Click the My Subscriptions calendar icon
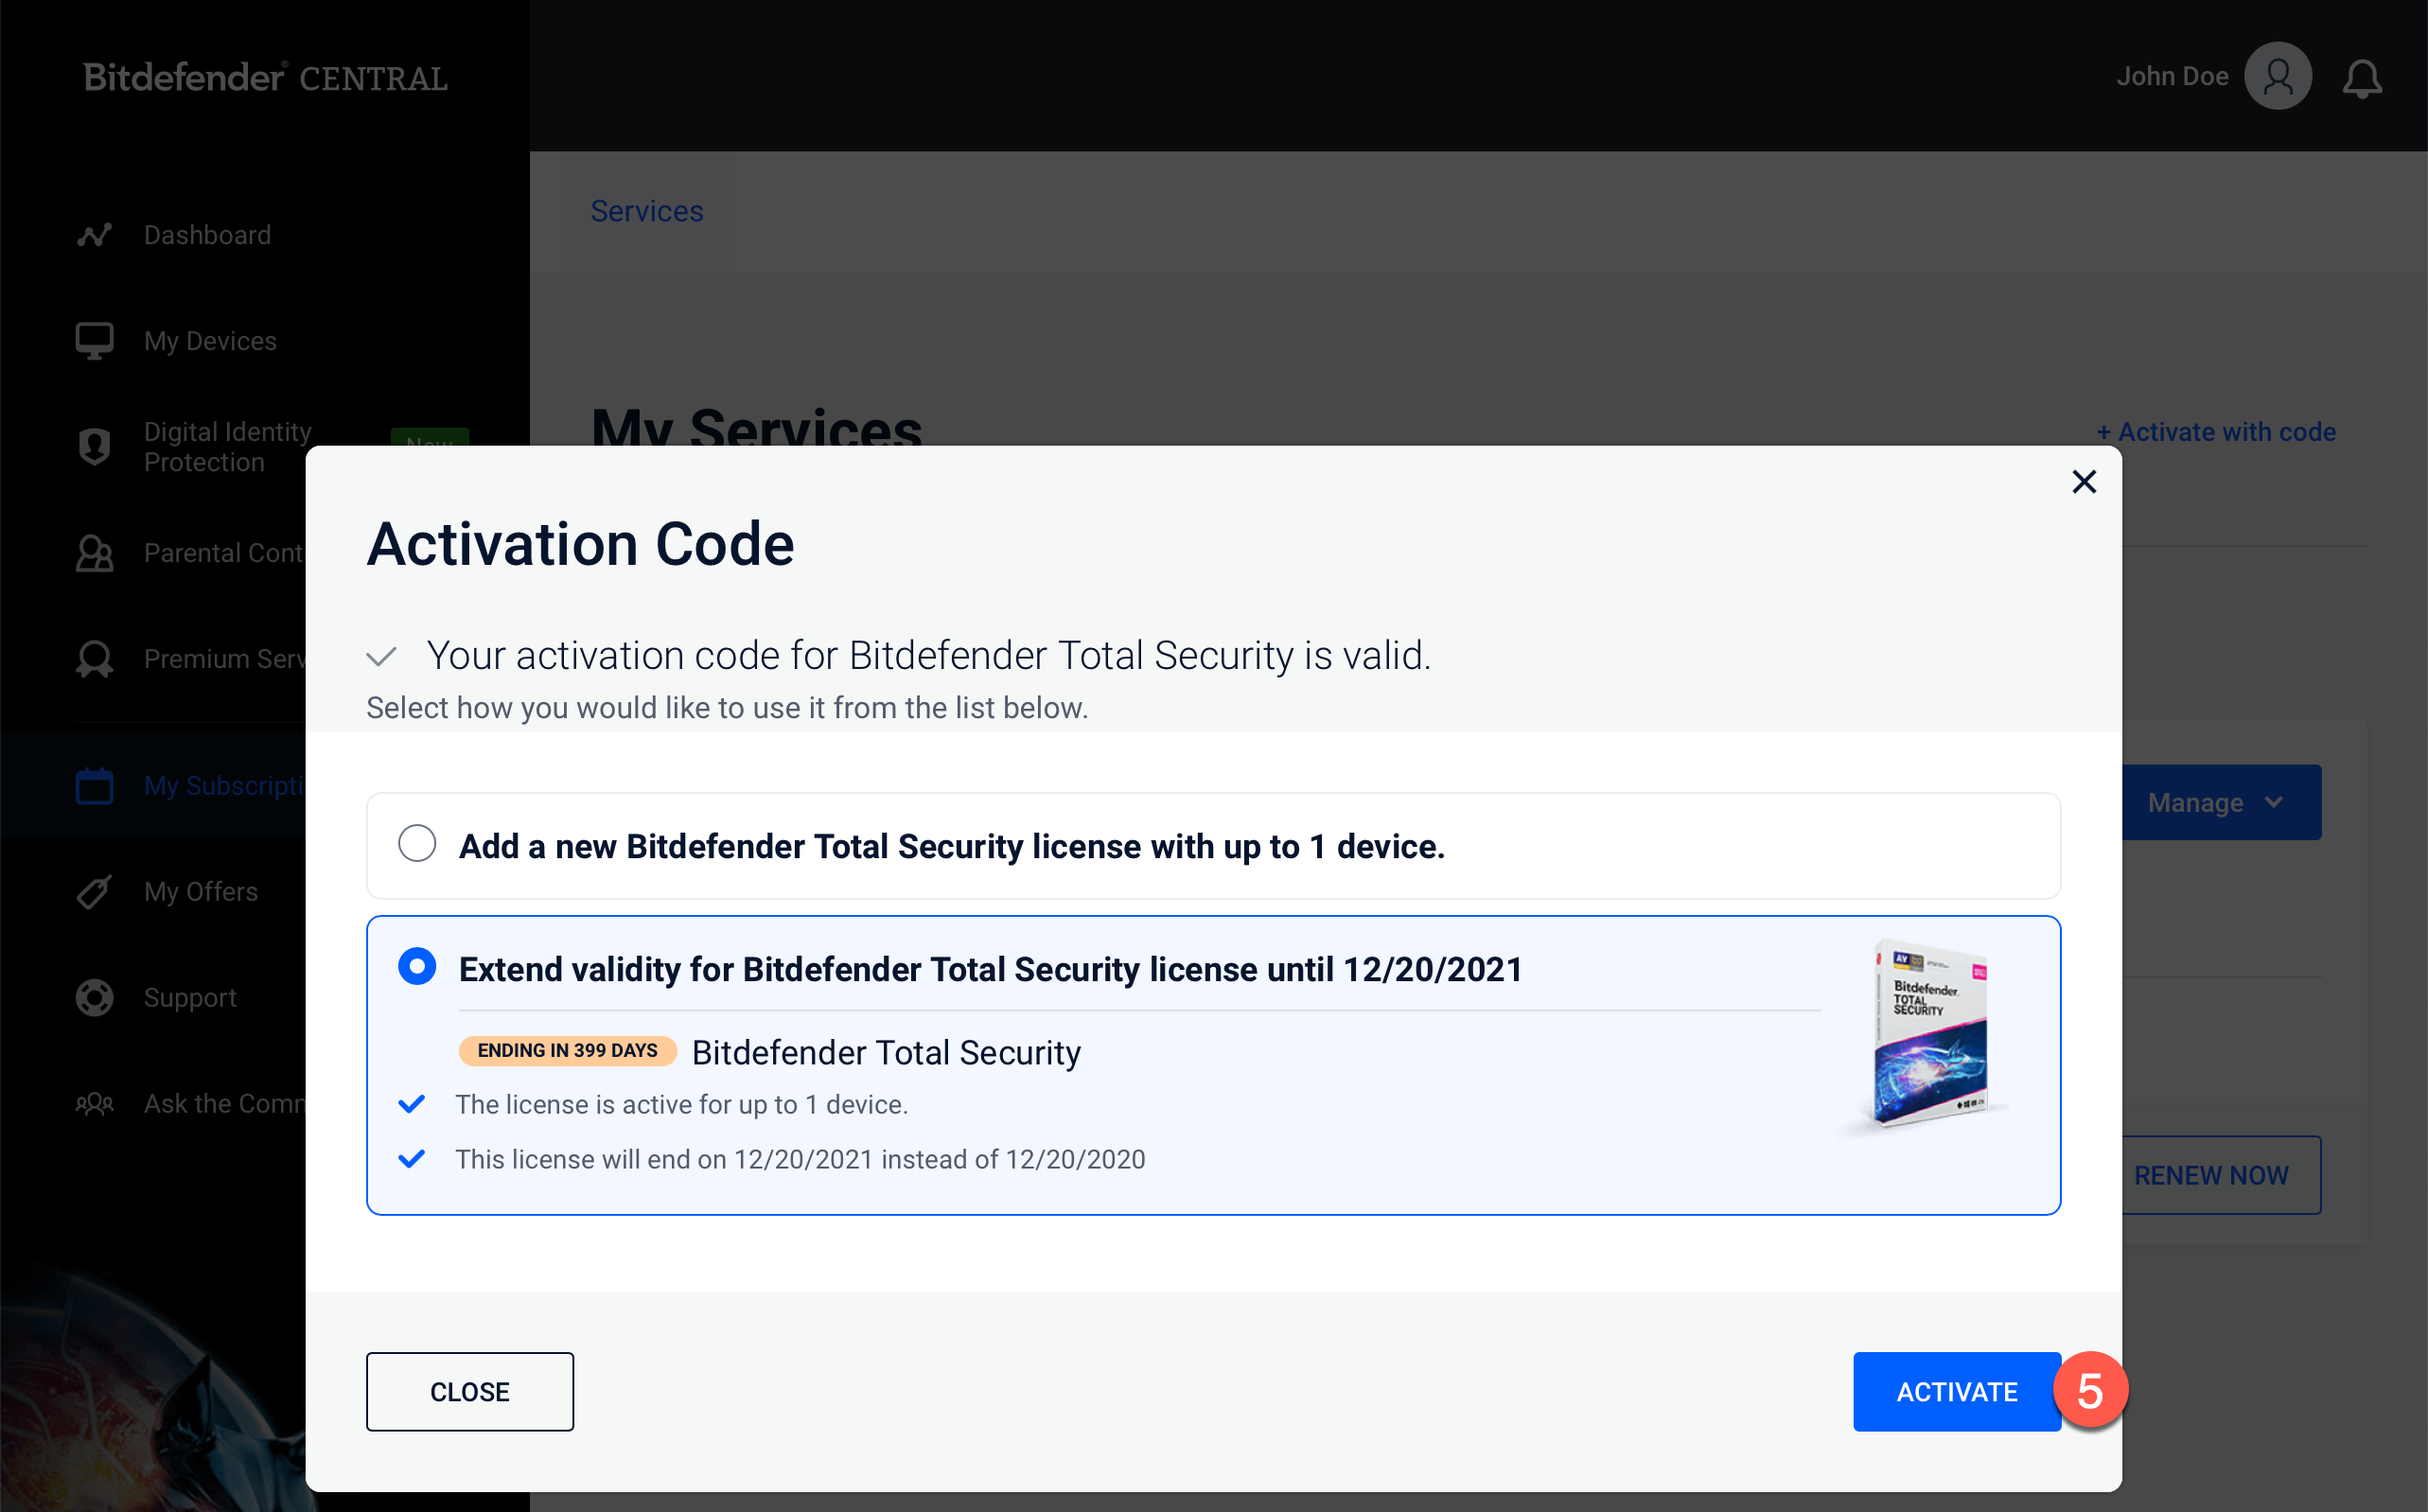Viewport: 2428px width, 1512px height. click(x=95, y=786)
